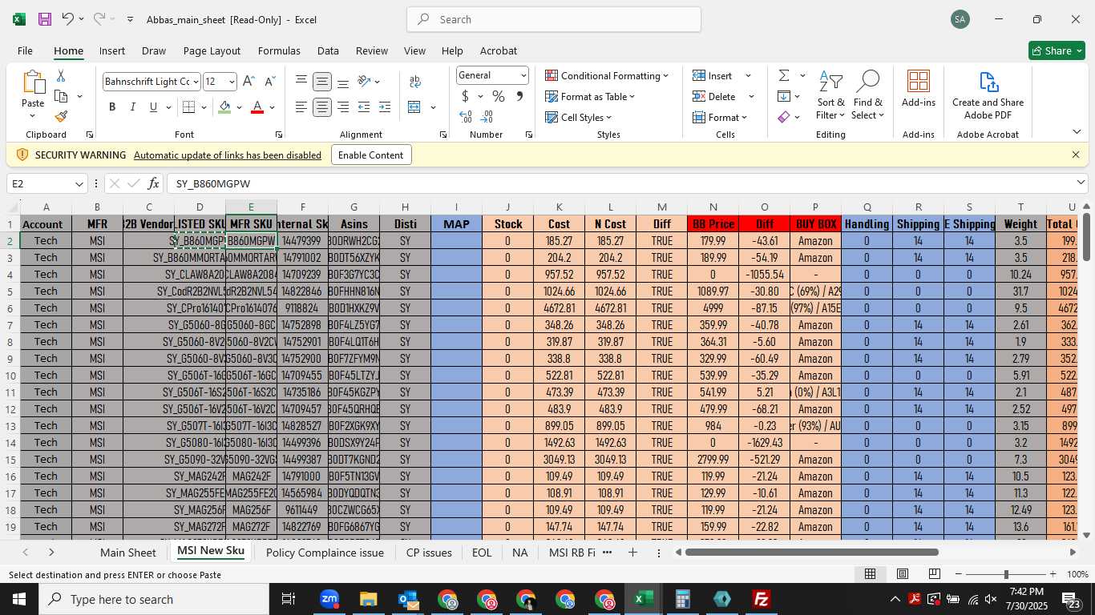Open the Main Sheet worksheet tab
1095x615 pixels.
coord(127,553)
